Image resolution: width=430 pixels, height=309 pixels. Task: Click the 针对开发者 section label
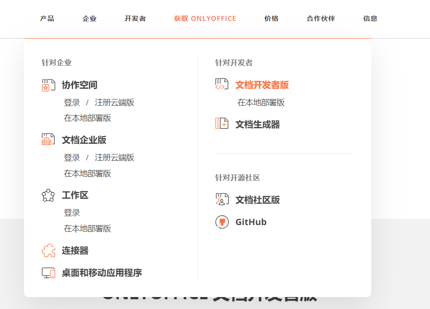(234, 63)
